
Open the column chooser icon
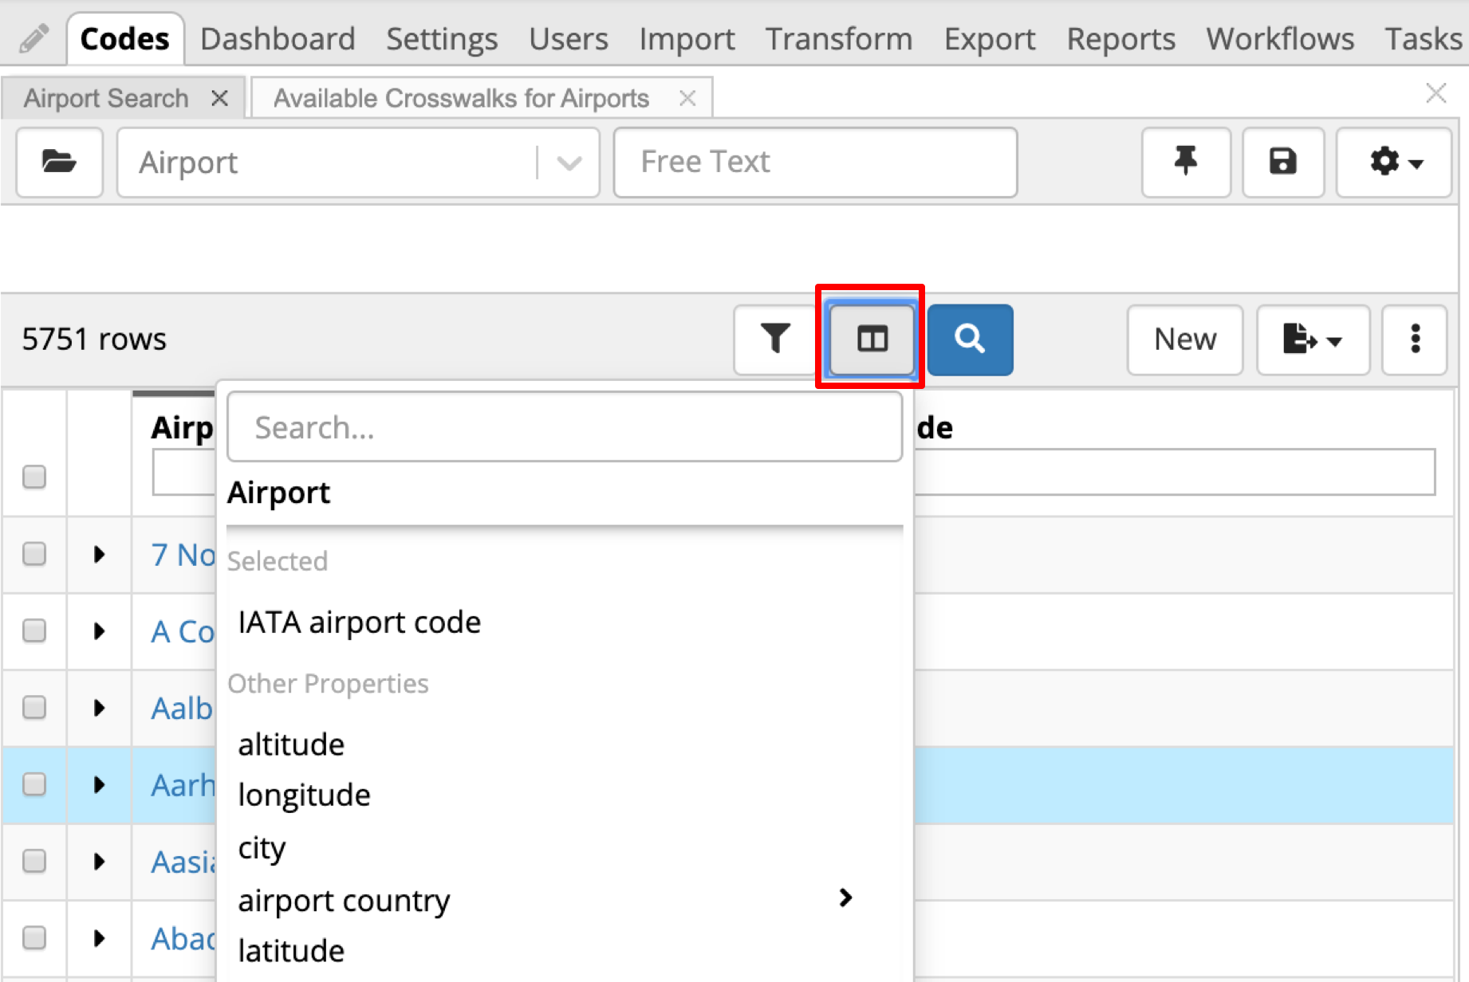click(870, 340)
